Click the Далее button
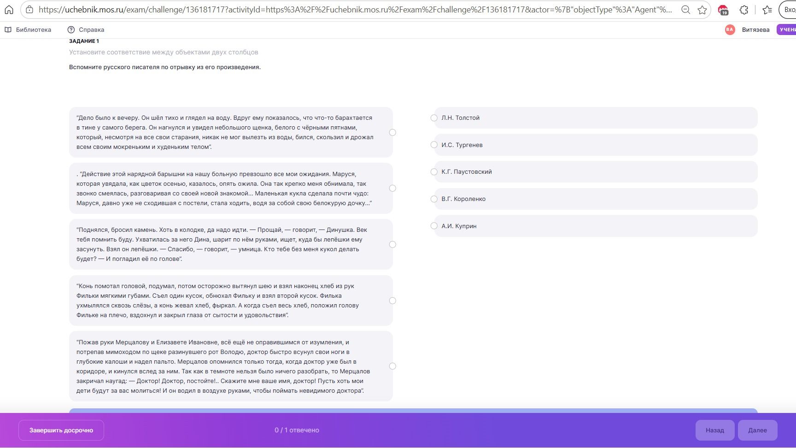 coord(757,430)
